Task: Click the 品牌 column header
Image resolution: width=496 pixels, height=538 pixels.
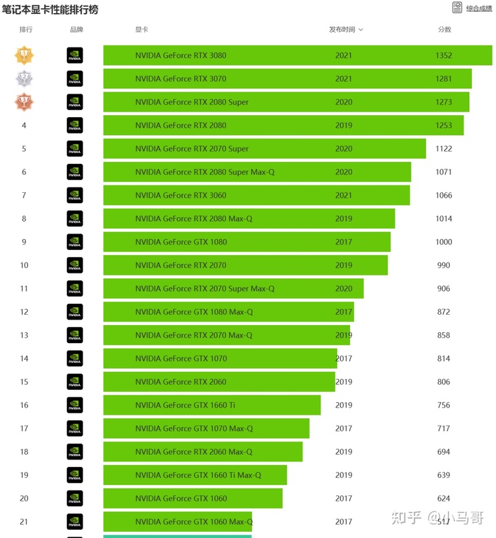Action: coord(76,30)
